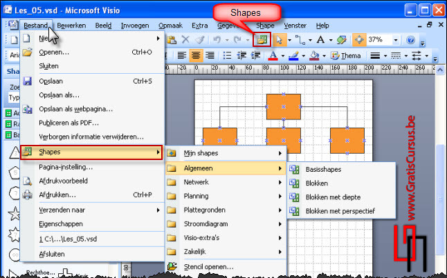The image size is (447, 278).
Task: Select the Pointer tool in toolbar
Action: pos(279,40)
